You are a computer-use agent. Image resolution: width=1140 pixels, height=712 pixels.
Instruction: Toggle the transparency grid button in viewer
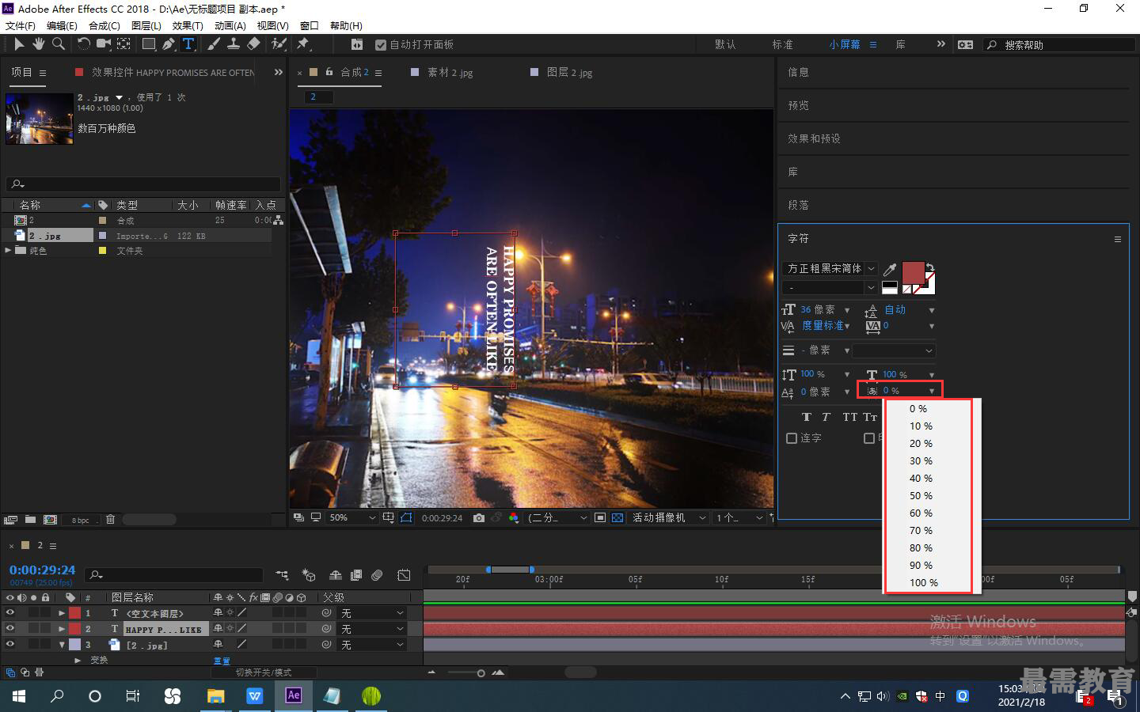click(617, 518)
